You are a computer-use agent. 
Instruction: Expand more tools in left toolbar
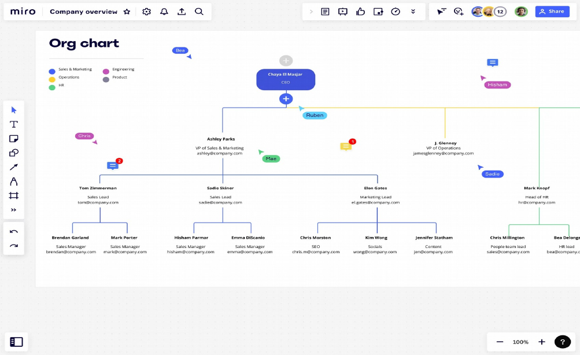coord(14,210)
